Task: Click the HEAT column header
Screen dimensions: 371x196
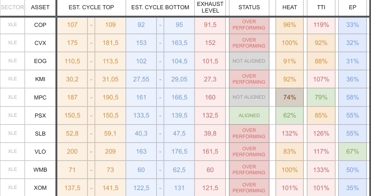Action: click(290, 7)
